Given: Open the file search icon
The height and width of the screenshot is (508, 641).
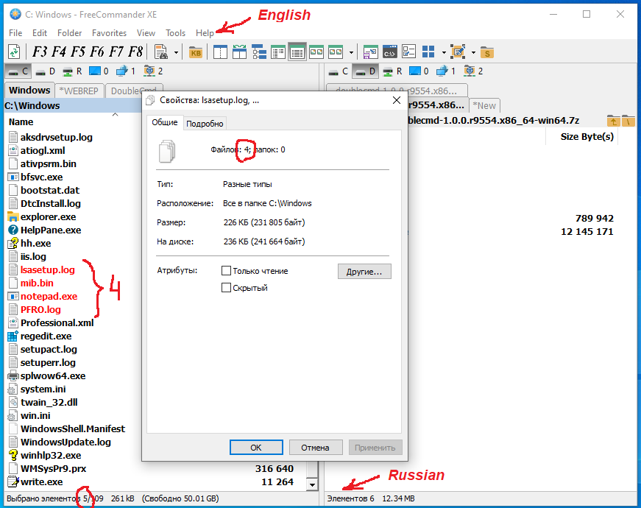Looking at the screenshot, I should [x=161, y=52].
